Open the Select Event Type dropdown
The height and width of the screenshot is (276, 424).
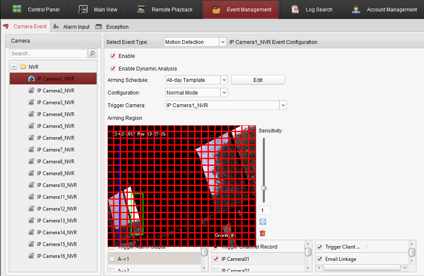223,42
